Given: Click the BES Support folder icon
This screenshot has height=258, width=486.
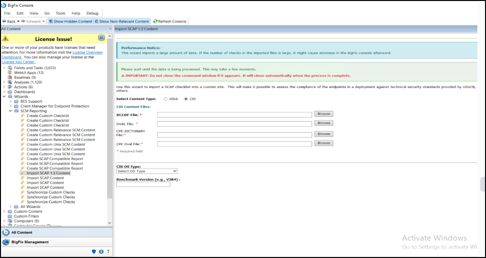Looking at the screenshot, I should point(16,101).
